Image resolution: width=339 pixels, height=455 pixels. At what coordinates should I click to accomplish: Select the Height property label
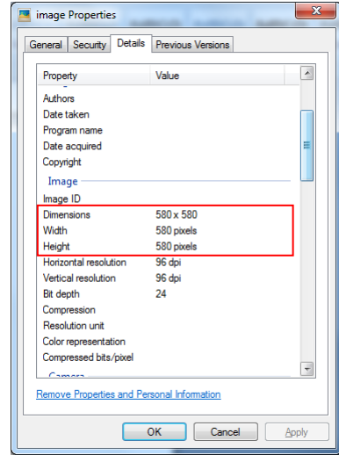(x=56, y=246)
